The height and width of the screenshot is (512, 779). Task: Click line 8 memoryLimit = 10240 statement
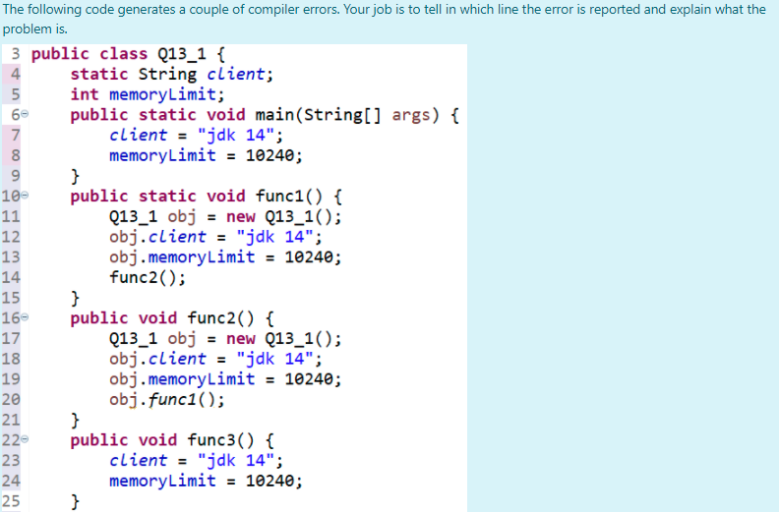tap(206, 155)
